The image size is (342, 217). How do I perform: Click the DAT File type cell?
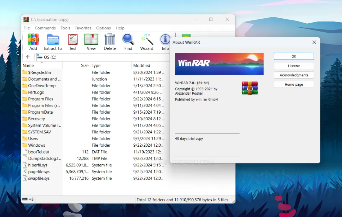pyautogui.click(x=99, y=152)
